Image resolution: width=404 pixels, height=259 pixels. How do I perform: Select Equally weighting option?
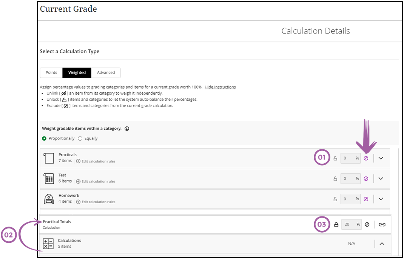click(x=80, y=138)
